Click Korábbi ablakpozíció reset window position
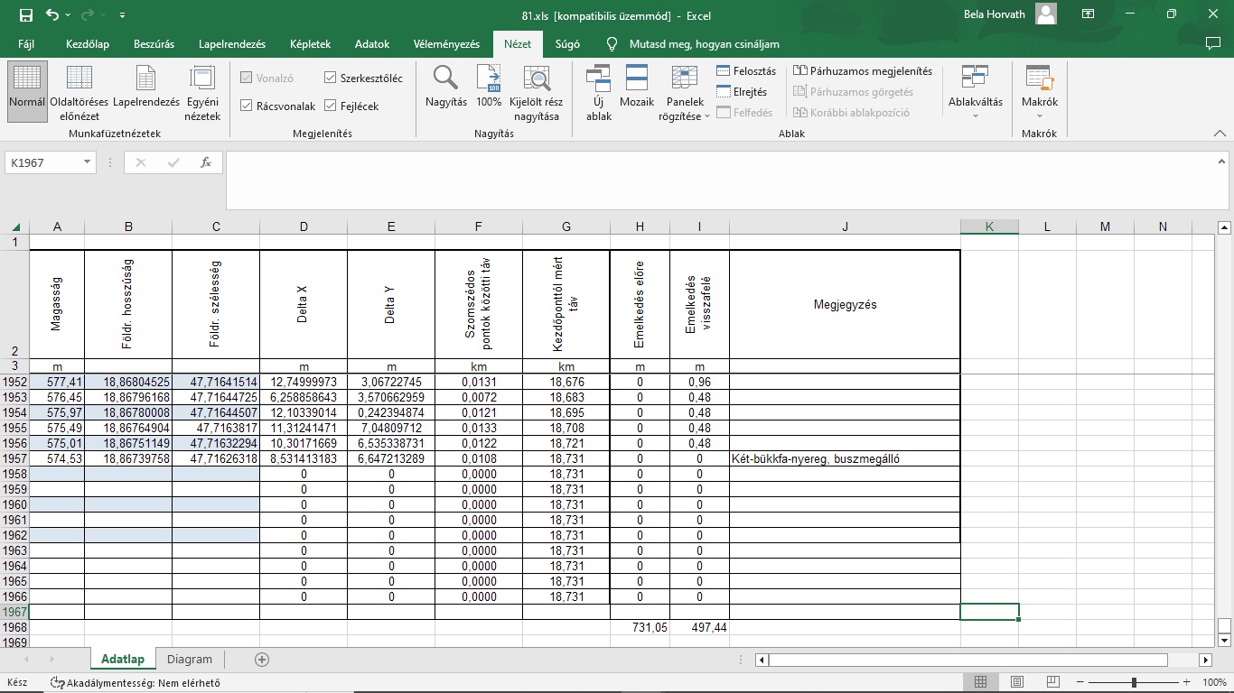This screenshot has width=1234, height=693. click(852, 113)
